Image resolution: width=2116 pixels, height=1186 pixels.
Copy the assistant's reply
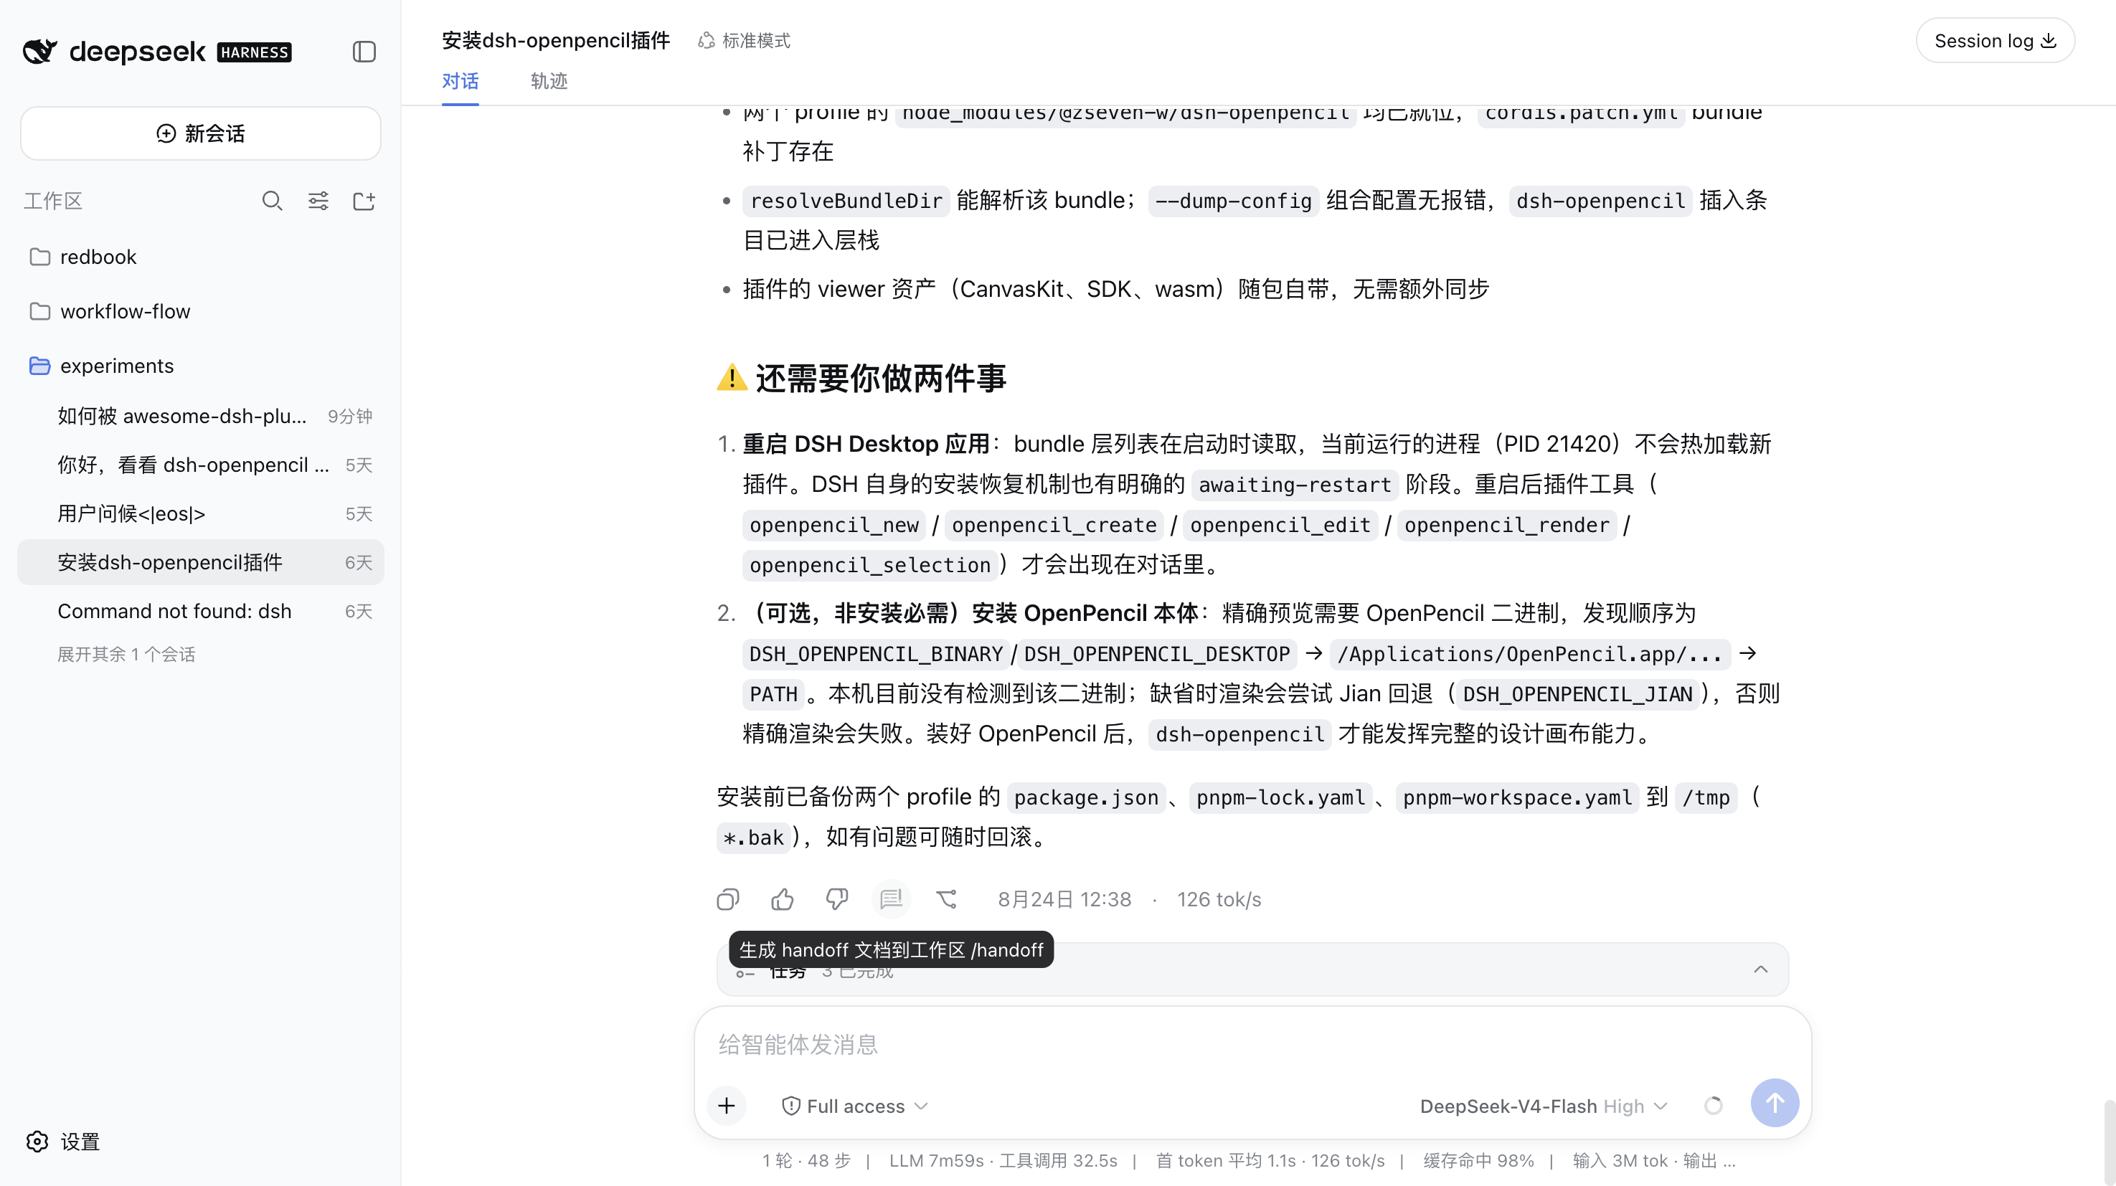[x=728, y=899]
